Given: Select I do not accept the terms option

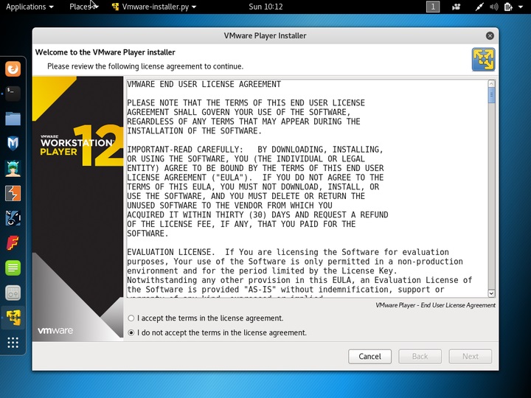Looking at the screenshot, I should (x=131, y=332).
